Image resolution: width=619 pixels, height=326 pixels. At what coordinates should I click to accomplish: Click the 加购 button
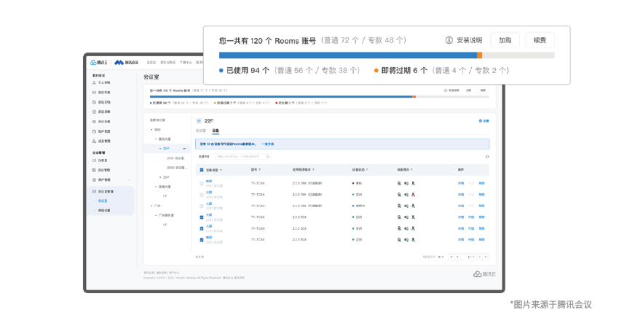[x=505, y=40]
